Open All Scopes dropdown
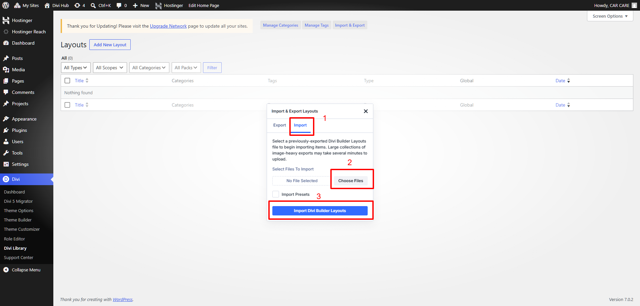The height and width of the screenshot is (306, 640). [110, 68]
